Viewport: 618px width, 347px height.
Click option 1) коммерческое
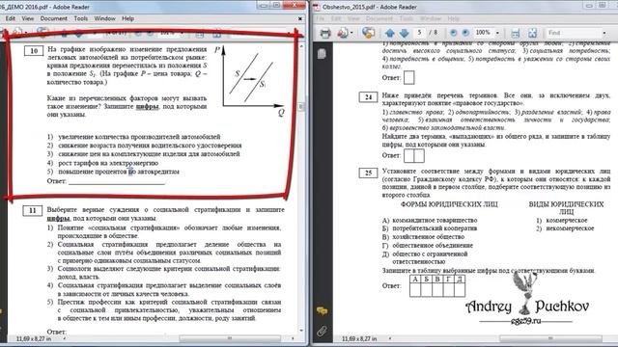(x=562, y=221)
